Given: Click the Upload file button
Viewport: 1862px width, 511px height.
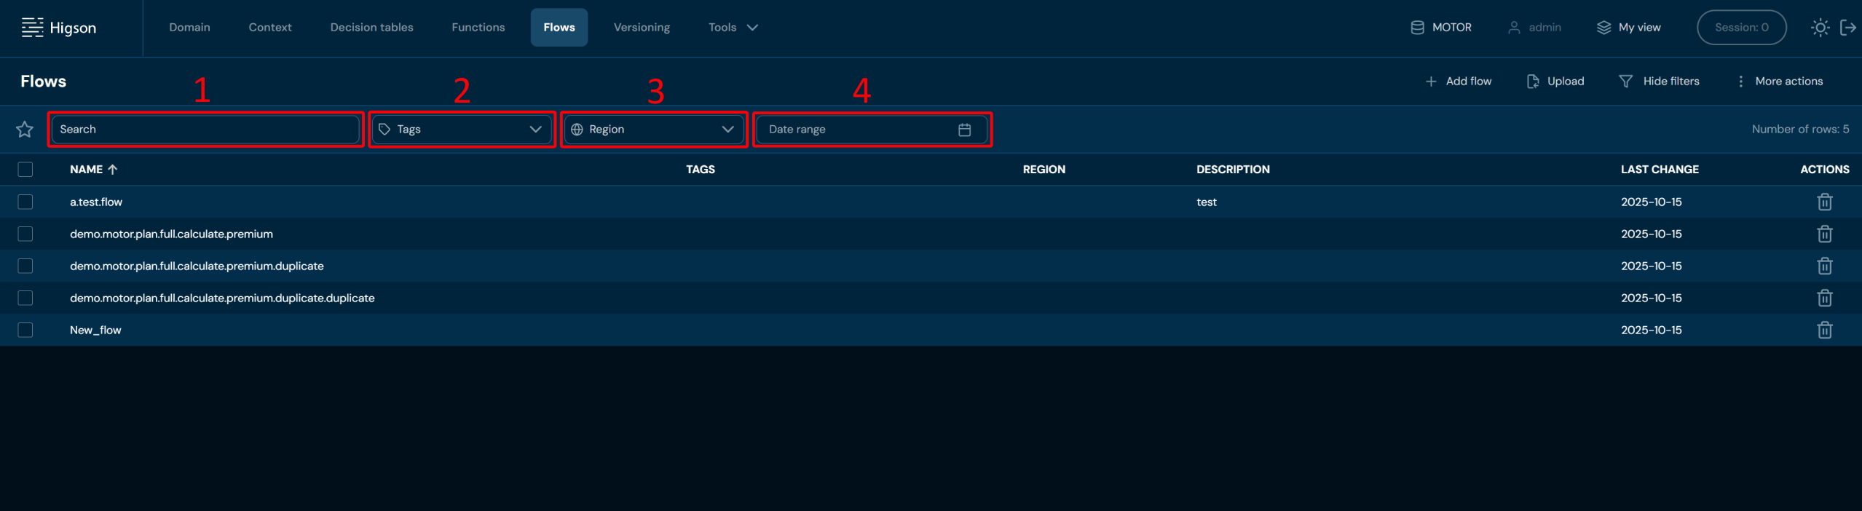Looking at the screenshot, I should coord(1555,82).
